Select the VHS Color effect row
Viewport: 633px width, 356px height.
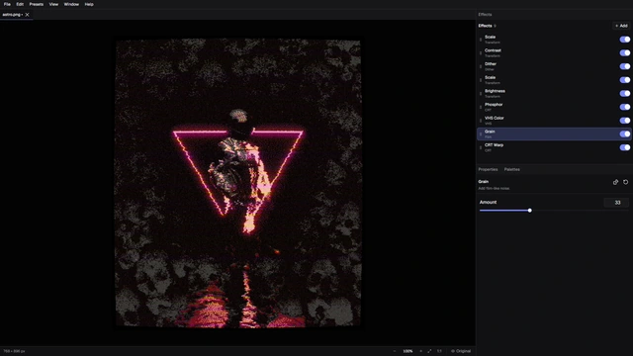(554, 121)
